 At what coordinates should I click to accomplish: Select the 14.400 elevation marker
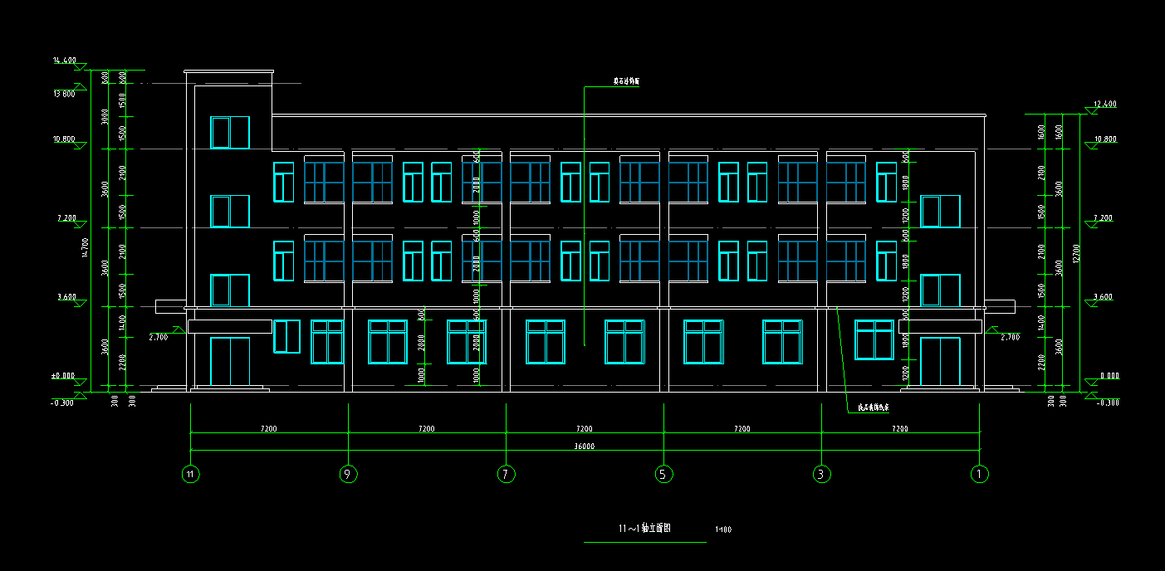[65, 61]
